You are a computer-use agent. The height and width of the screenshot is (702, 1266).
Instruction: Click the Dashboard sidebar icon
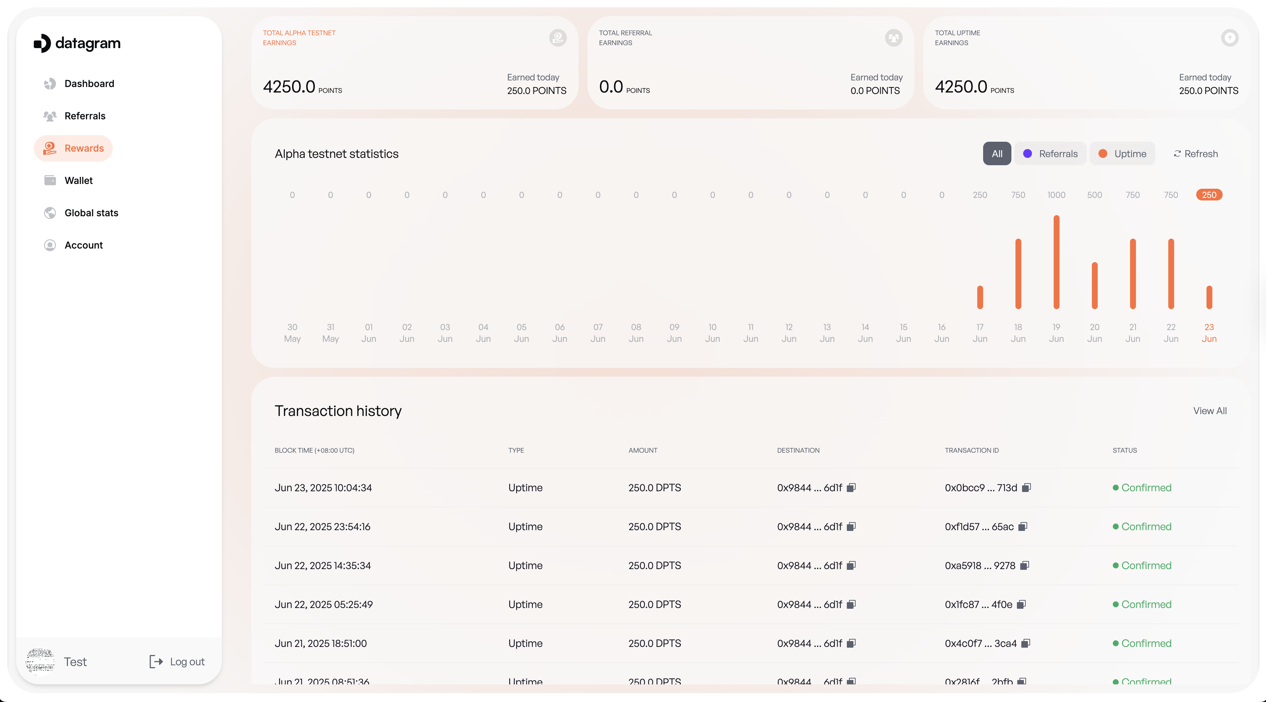[x=50, y=84]
